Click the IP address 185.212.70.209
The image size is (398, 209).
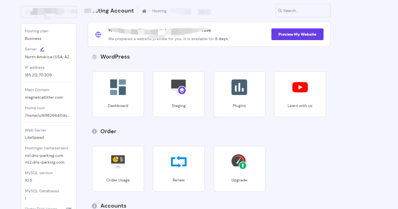tap(38, 75)
